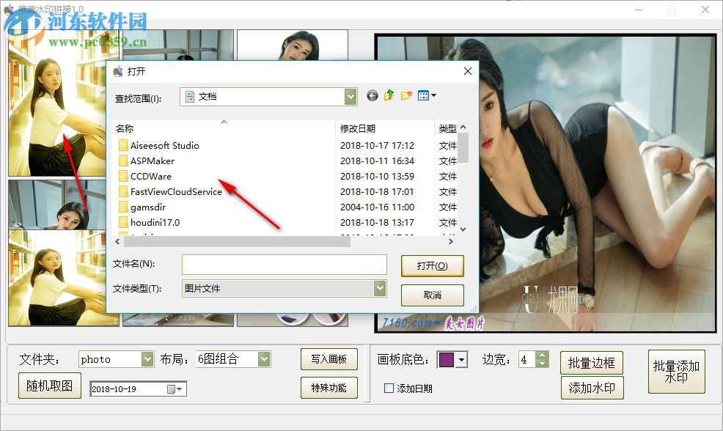Screen dimensions: 723x431
Task: Click gamsdir folder icon
Action: tap(123, 207)
